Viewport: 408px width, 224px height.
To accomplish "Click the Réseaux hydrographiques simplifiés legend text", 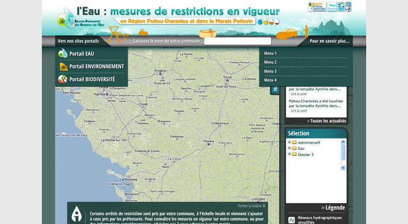I will (x=320, y=220).
